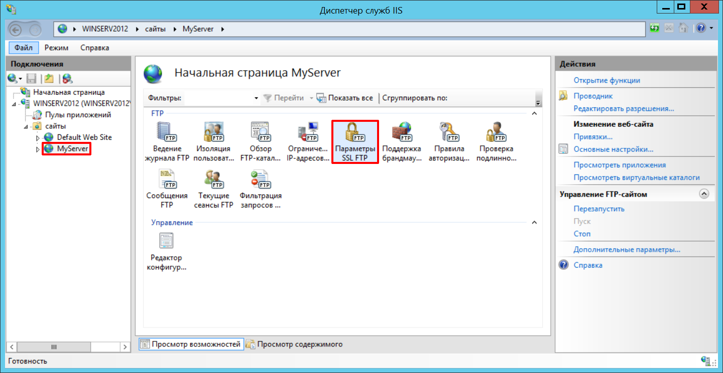Switch to Просмотр возможностей tab

point(191,344)
